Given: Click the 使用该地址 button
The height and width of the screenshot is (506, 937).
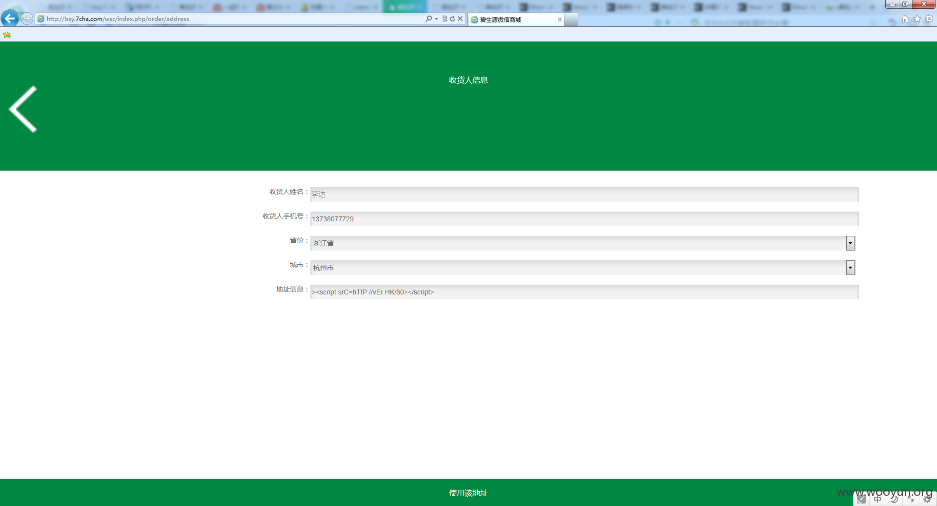Looking at the screenshot, I should click(x=468, y=492).
